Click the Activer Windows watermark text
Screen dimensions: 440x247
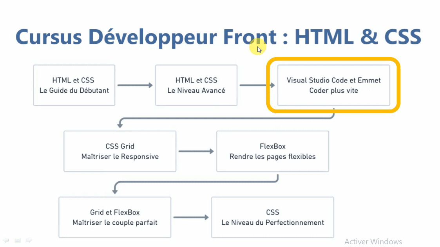(373, 242)
